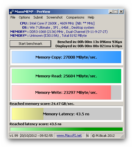This screenshot has height=147, width=133.
Task: Click the MEMORY¹ line DDR3-1068 text
Action: 59,32
